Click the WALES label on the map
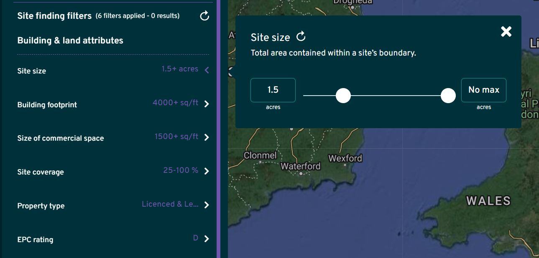Viewport: 539px width, 258px height. [489, 201]
